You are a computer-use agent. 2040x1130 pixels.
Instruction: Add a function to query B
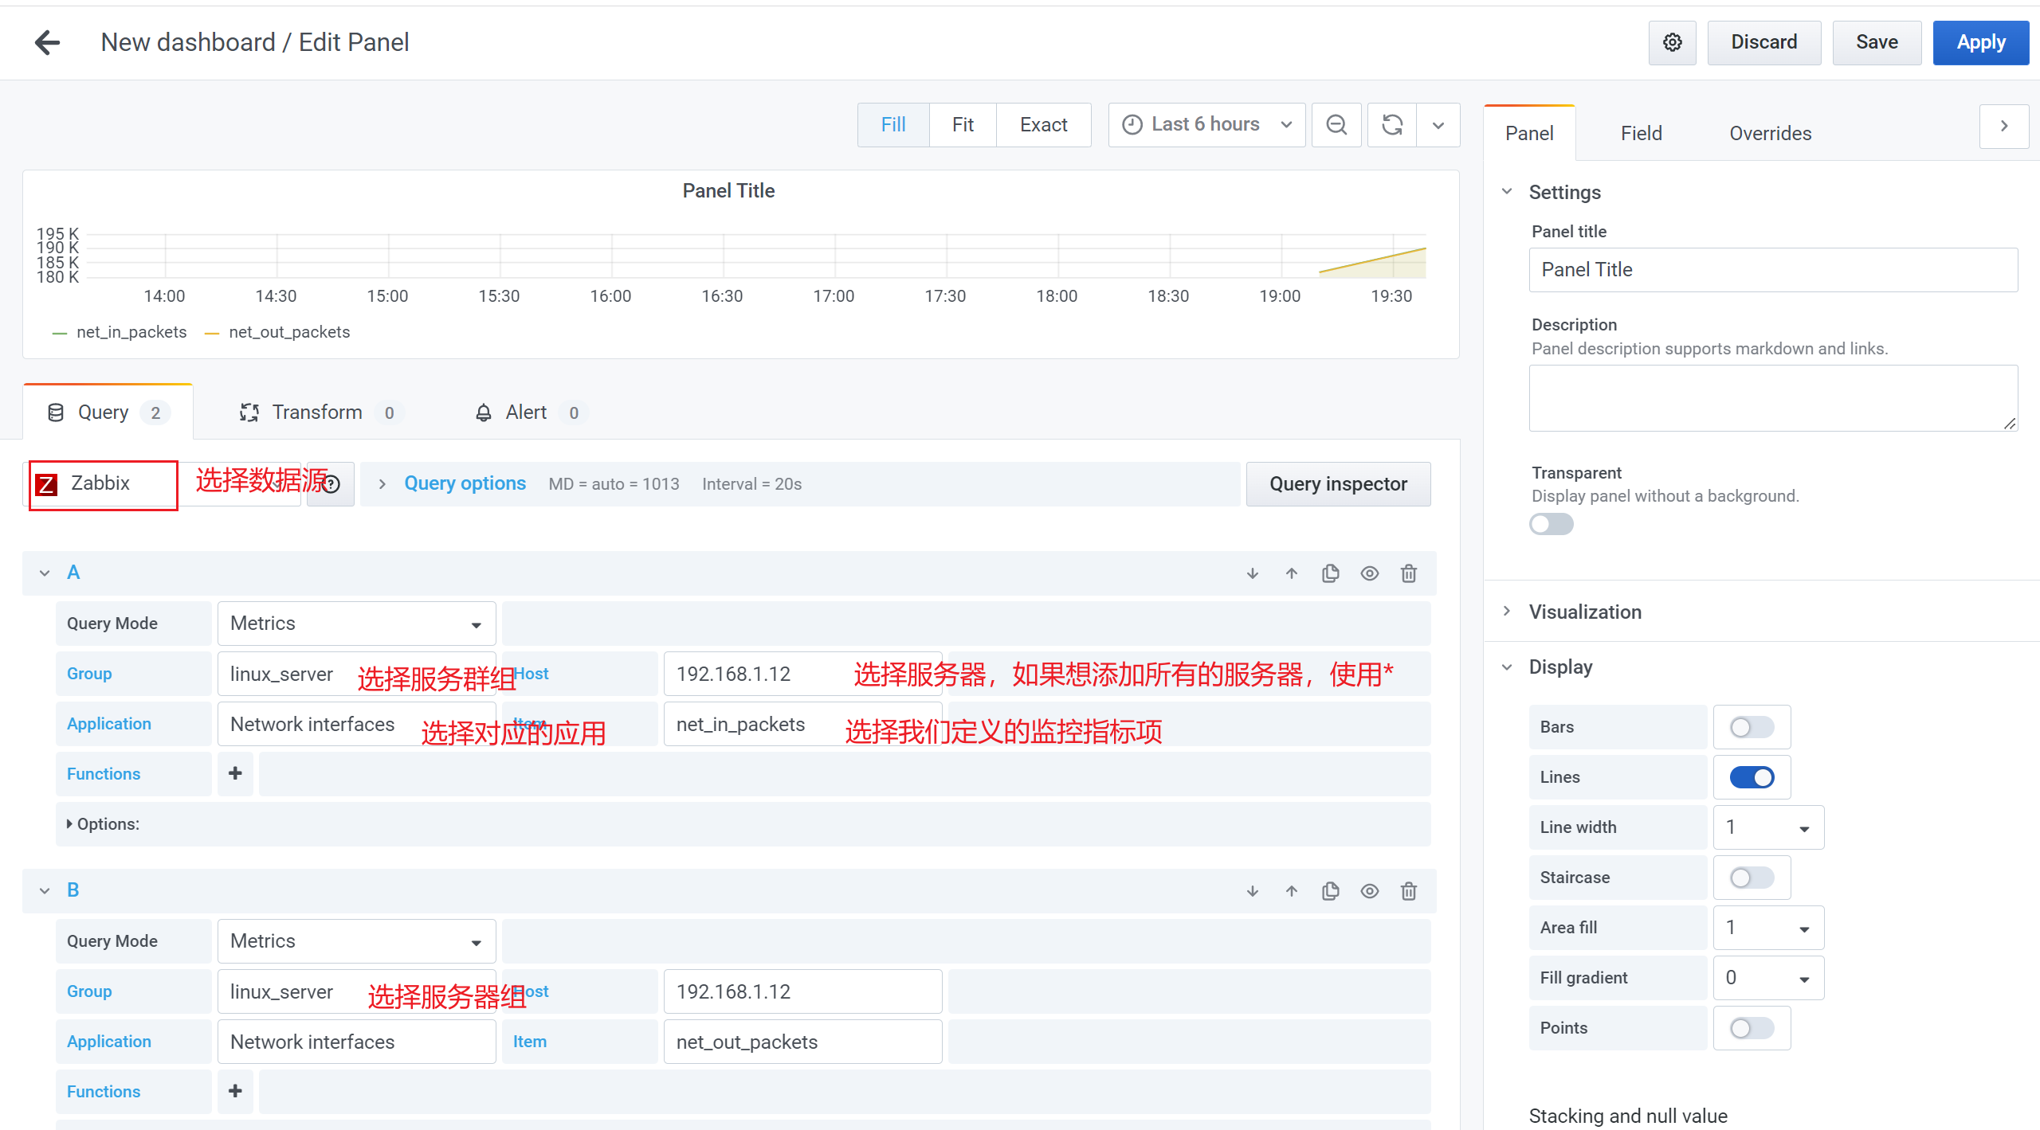pos(235,1091)
